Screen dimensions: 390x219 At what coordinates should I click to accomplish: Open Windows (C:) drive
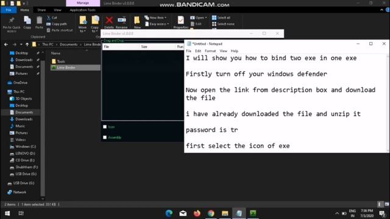[x=26, y=147]
